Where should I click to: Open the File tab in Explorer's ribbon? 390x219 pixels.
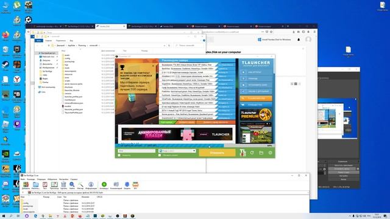coord(39,41)
